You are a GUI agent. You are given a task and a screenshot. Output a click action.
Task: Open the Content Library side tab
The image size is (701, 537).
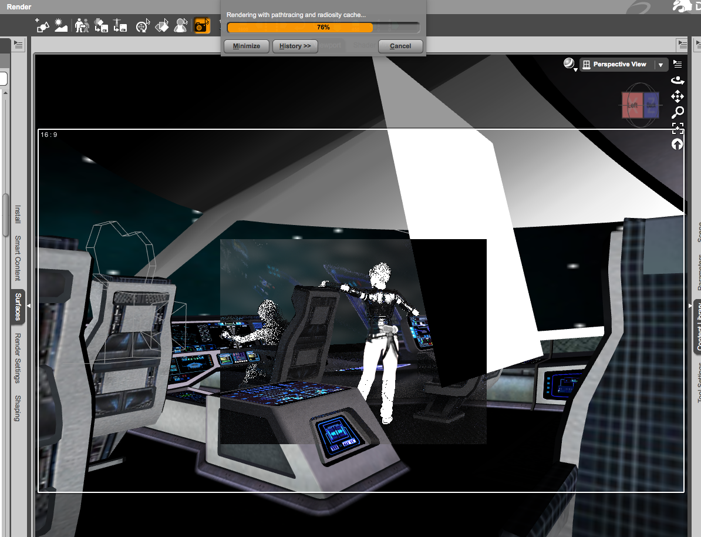[697, 327]
